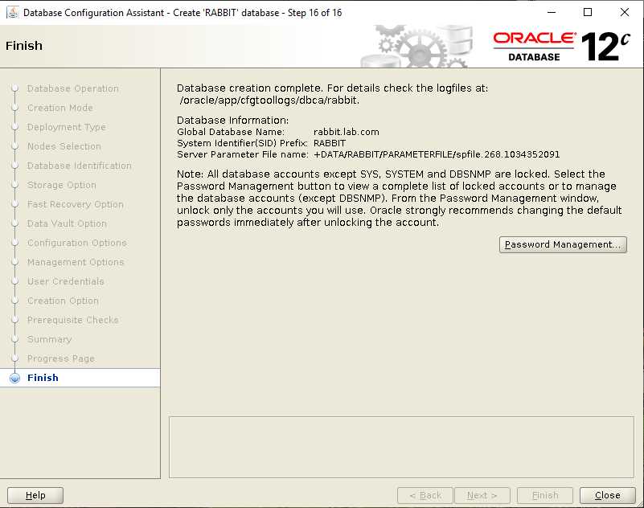Click the disabled Back button
Image resolution: width=644 pixels, height=508 pixels.
tap(425, 495)
